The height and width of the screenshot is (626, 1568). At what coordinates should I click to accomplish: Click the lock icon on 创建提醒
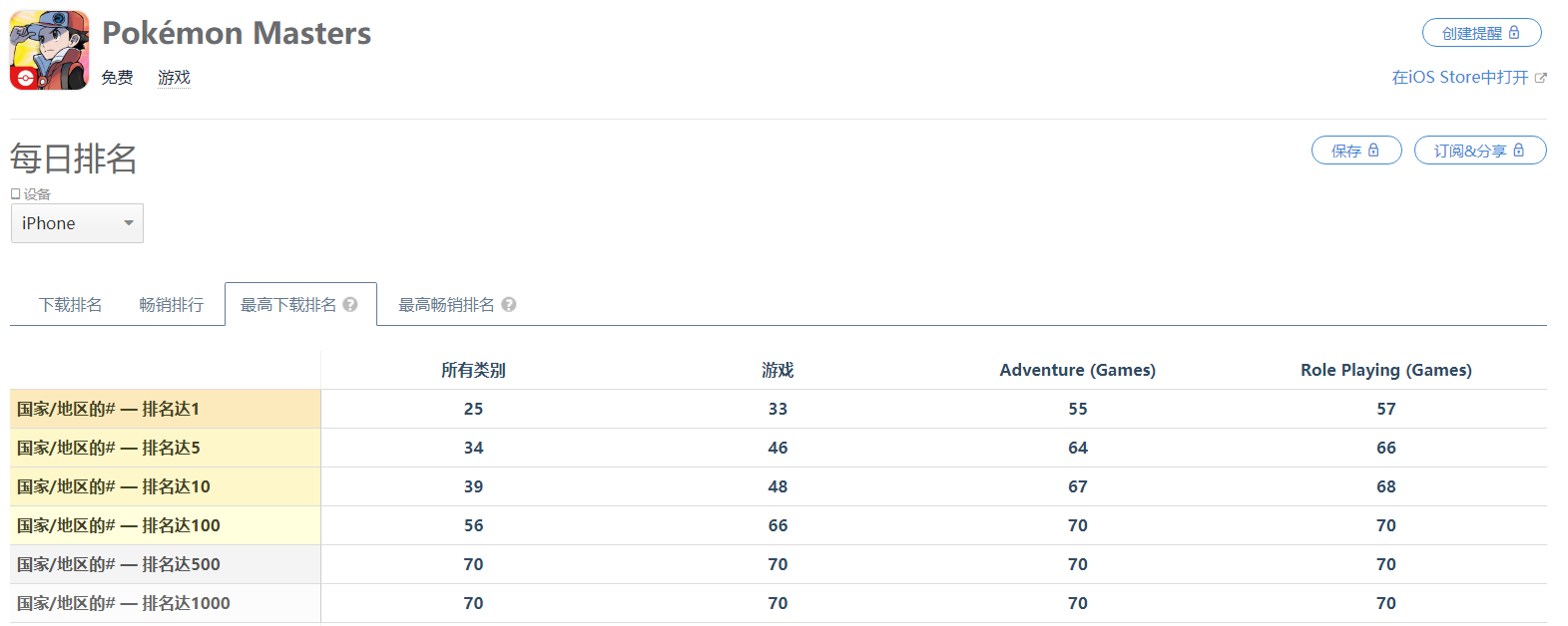[x=1514, y=33]
